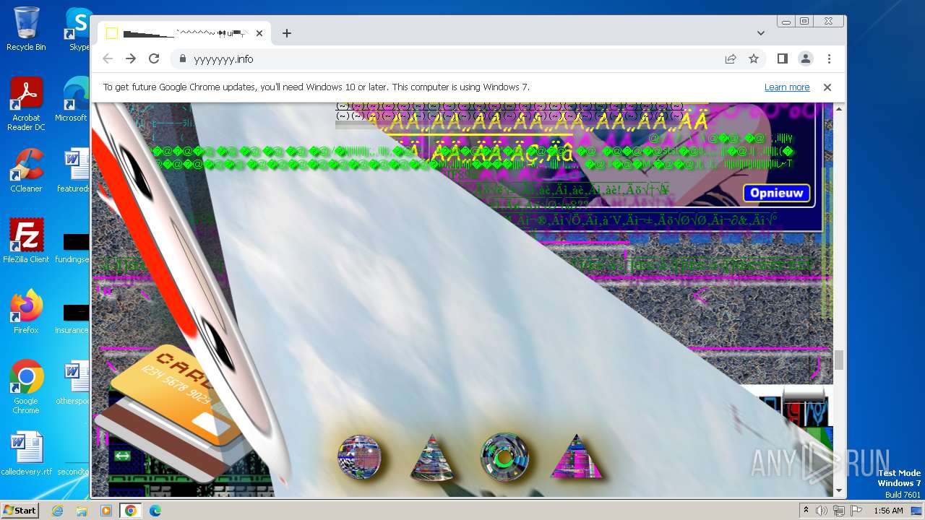The width and height of the screenshot is (925, 520).
Task: Bookmark this page with the star
Action: pos(754,58)
